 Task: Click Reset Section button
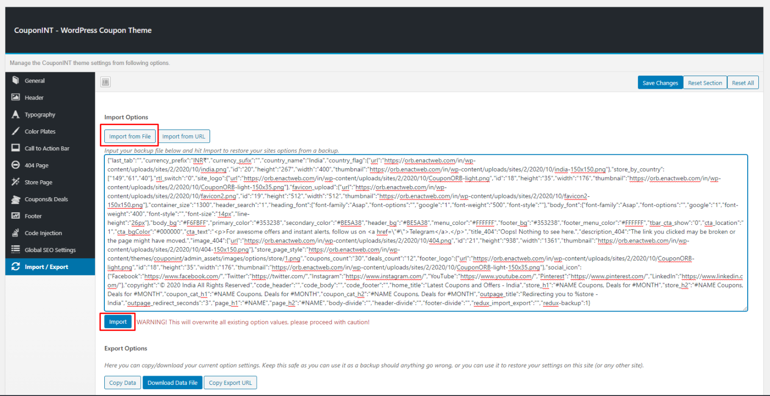tap(705, 83)
